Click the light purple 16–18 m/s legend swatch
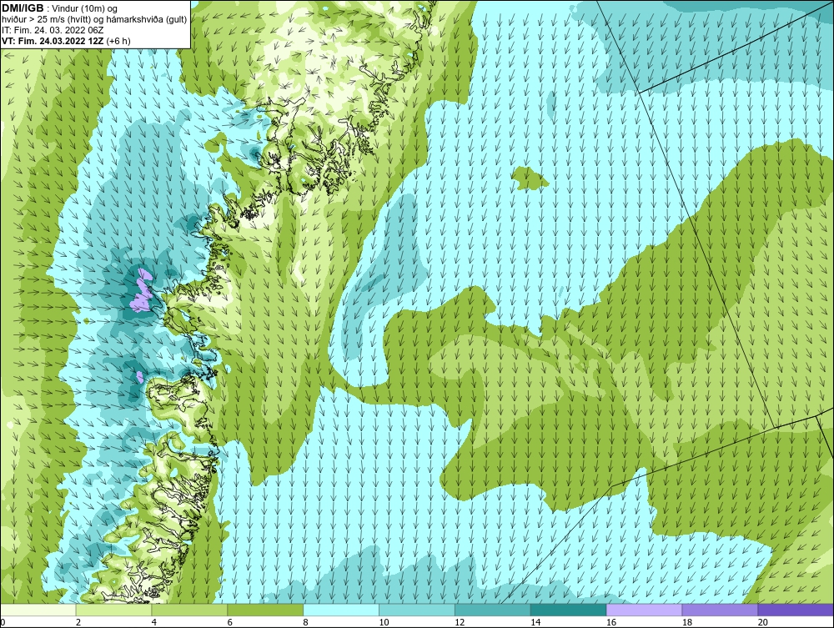Screen dimensions: 834x628 pyautogui.click(x=644, y=610)
